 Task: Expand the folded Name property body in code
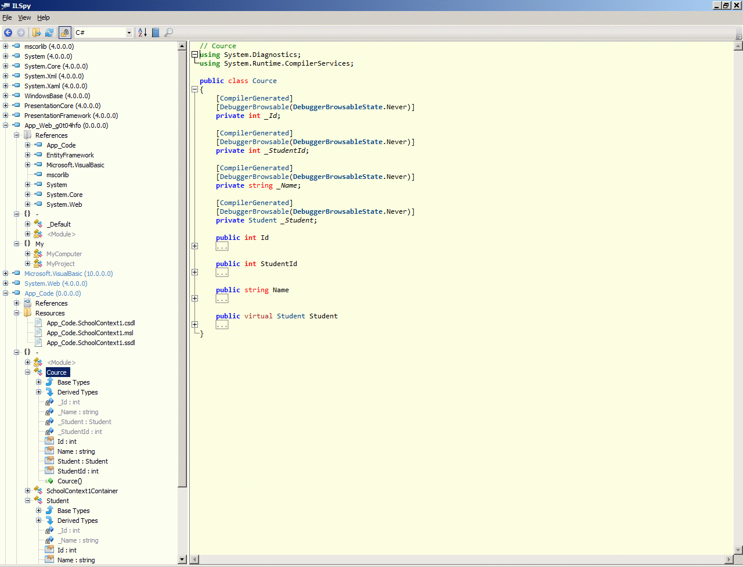(194, 299)
